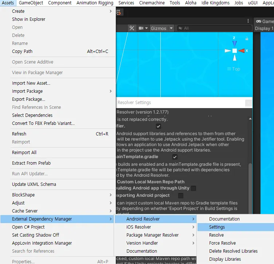Click the grid snapping icon in toolbar

click(x=118, y=12)
